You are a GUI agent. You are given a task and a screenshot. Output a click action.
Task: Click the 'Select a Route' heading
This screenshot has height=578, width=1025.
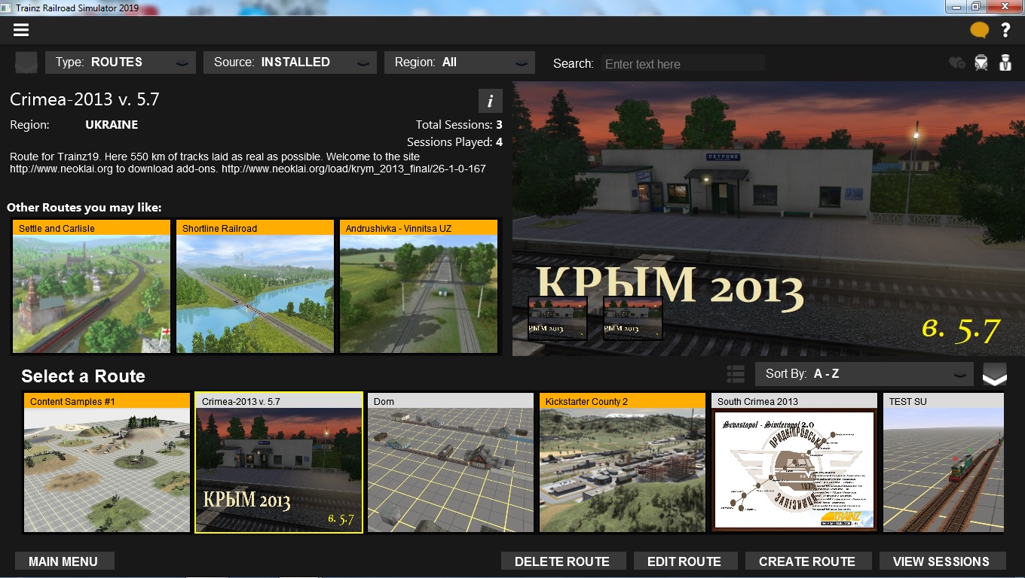[83, 376]
